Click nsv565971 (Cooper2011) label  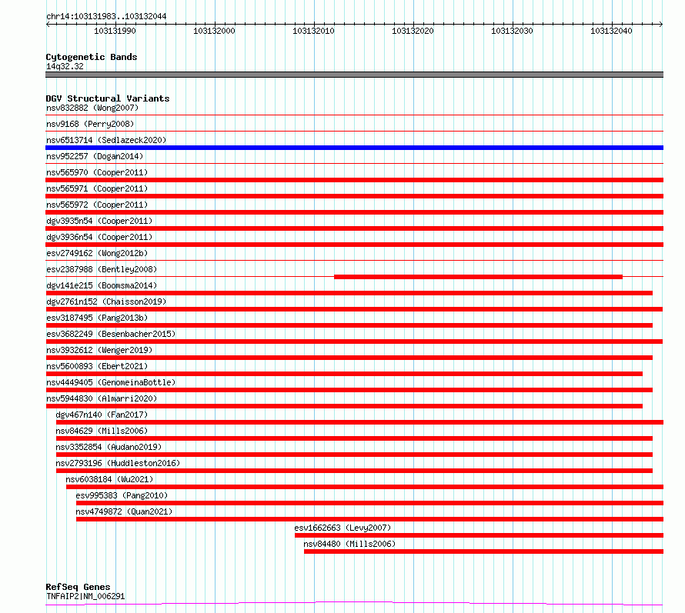97,188
